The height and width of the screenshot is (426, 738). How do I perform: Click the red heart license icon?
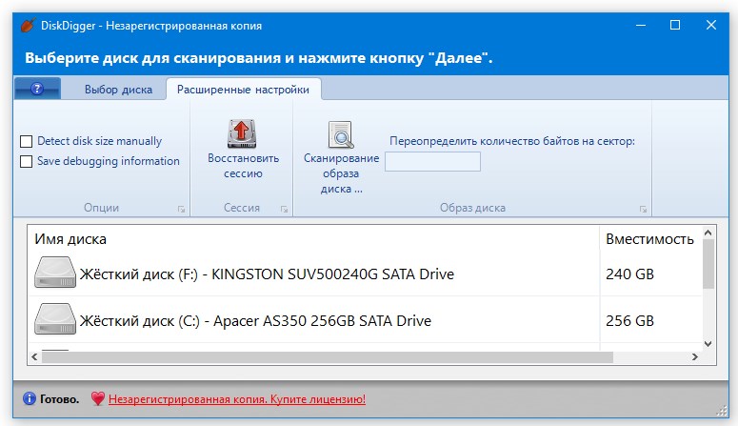[97, 399]
